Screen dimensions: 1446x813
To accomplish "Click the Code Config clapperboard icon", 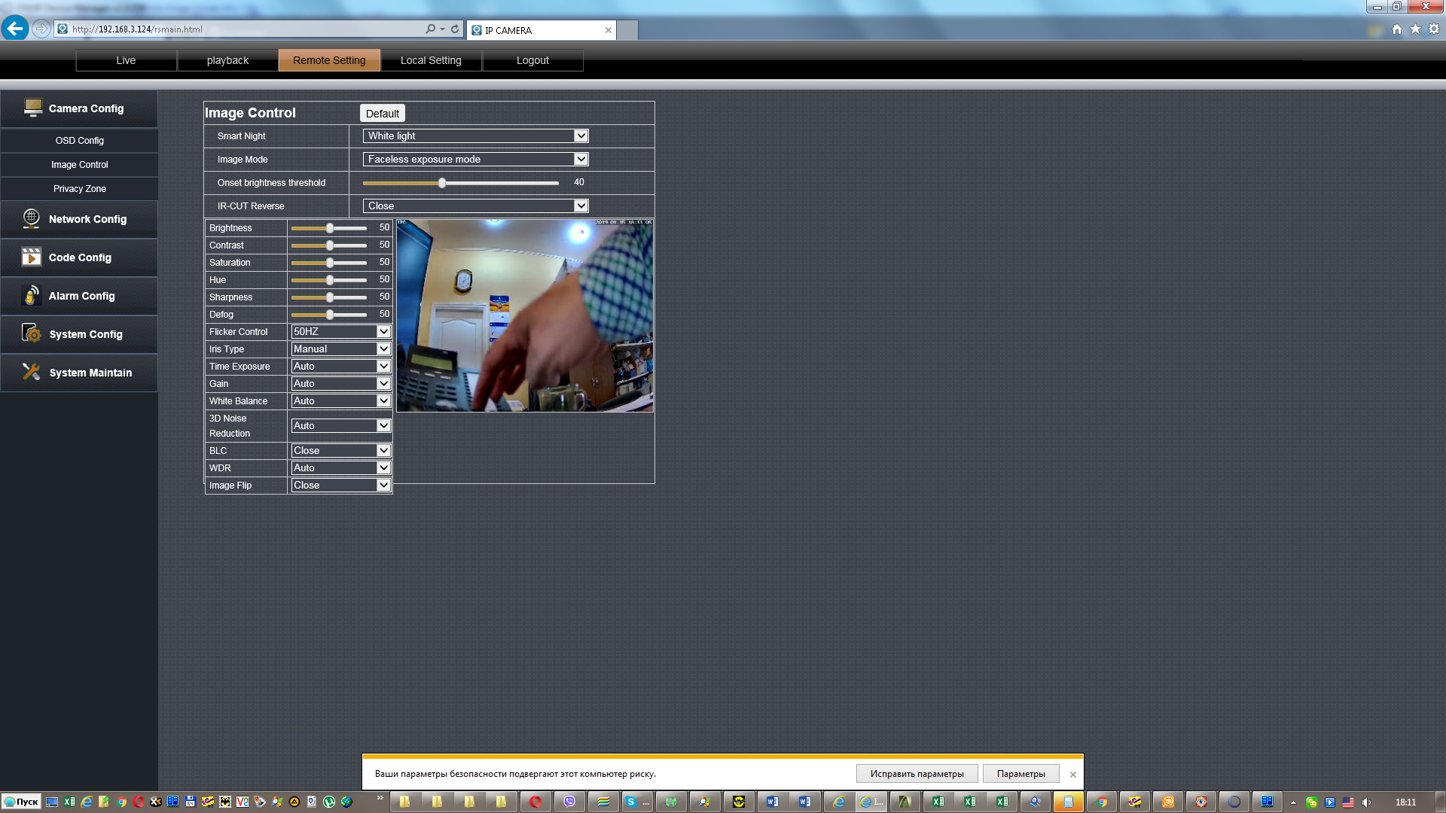I will [32, 257].
